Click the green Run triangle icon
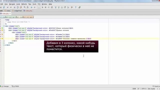Viewport: 160px width, 90px height. 42,7
